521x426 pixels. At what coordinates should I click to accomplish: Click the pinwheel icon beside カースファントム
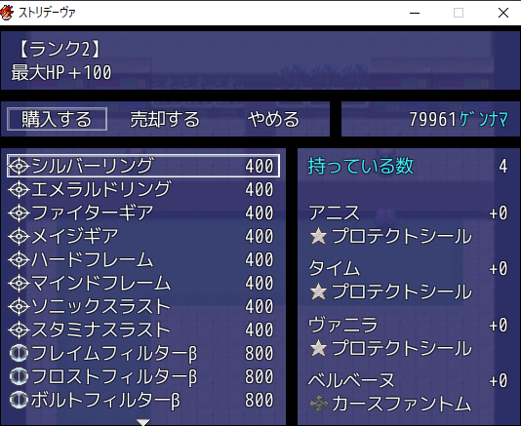(319, 404)
